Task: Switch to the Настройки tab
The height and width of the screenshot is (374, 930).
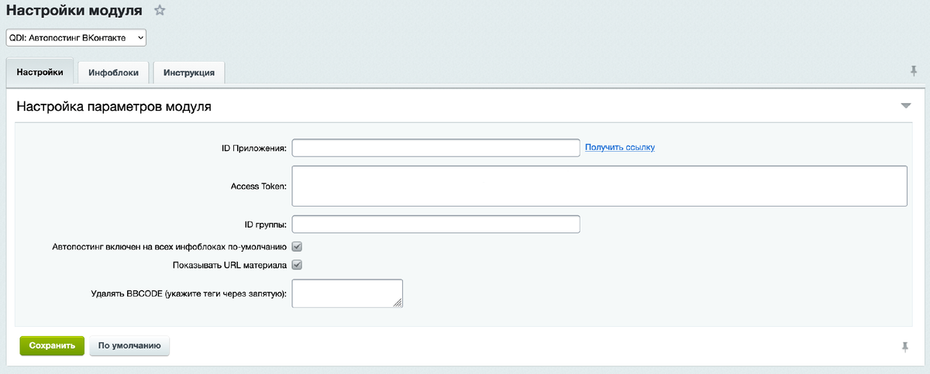Action: coord(40,72)
